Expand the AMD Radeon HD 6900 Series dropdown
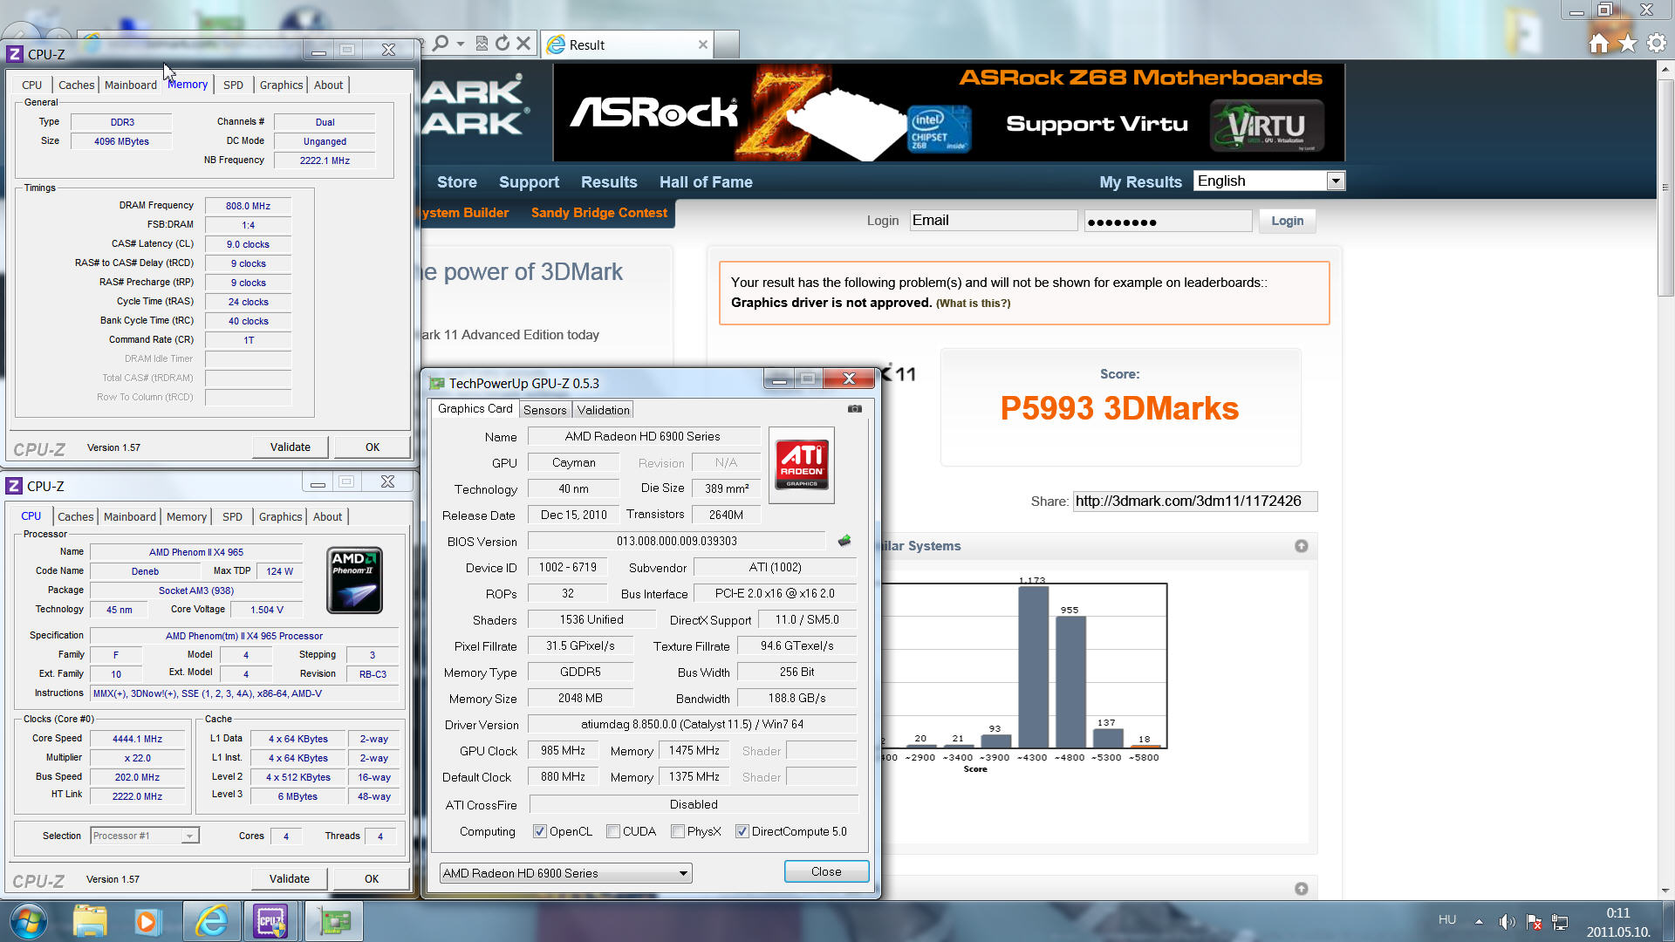The image size is (1675, 942). coord(683,873)
